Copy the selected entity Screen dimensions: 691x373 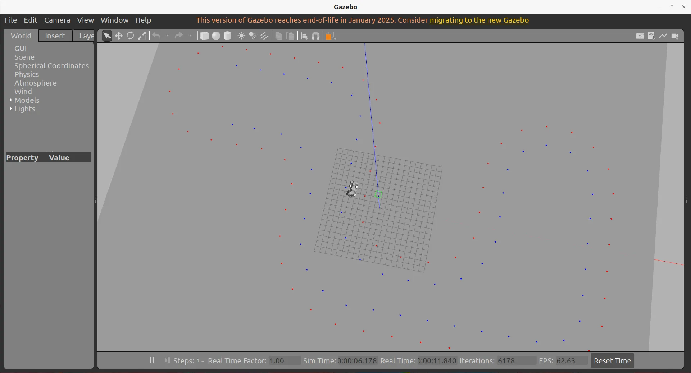(x=278, y=36)
